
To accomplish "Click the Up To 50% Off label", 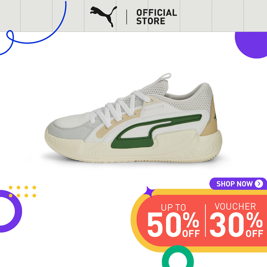I will coord(173,220).
